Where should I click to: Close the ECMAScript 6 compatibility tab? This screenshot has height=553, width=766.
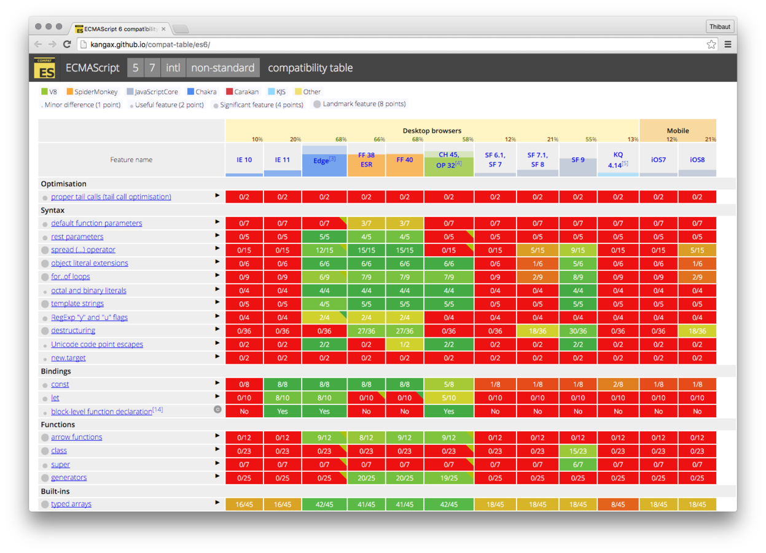pyautogui.click(x=163, y=29)
